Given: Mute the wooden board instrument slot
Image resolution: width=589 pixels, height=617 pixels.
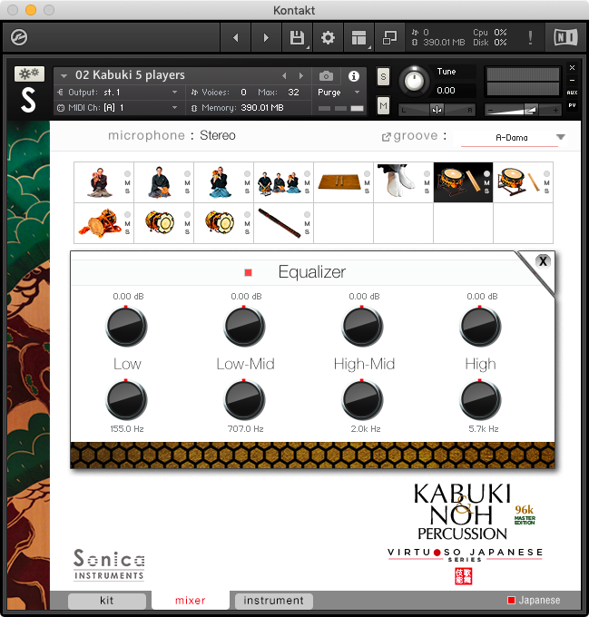Looking at the screenshot, I should point(367,183).
